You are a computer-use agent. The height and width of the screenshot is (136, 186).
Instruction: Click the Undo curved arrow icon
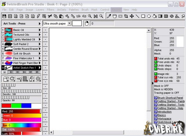[78, 16]
